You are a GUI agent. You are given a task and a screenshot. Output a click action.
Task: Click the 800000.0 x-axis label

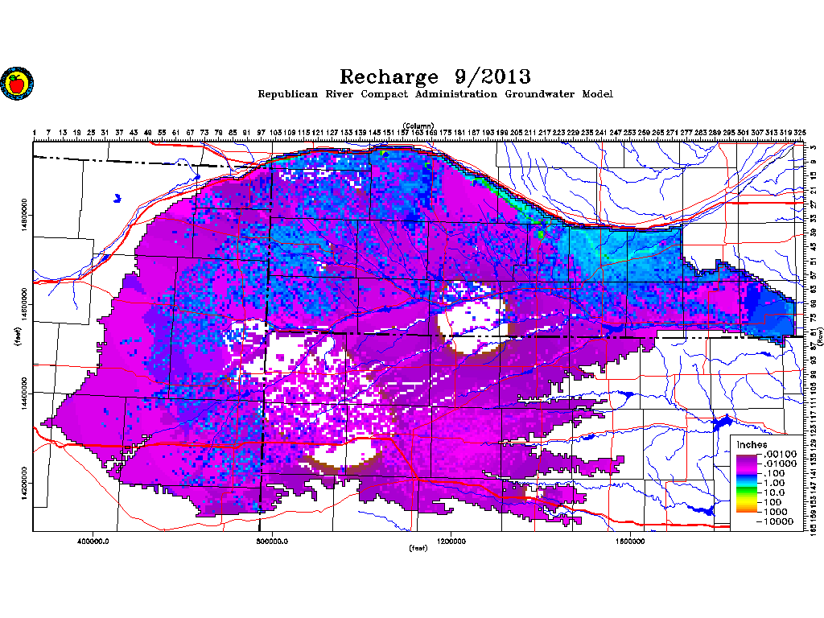click(x=272, y=541)
